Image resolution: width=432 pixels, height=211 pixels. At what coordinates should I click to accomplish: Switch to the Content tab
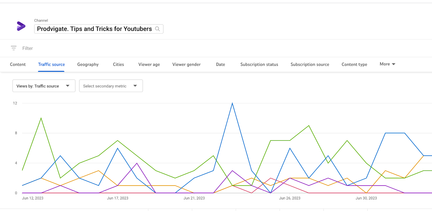18,64
